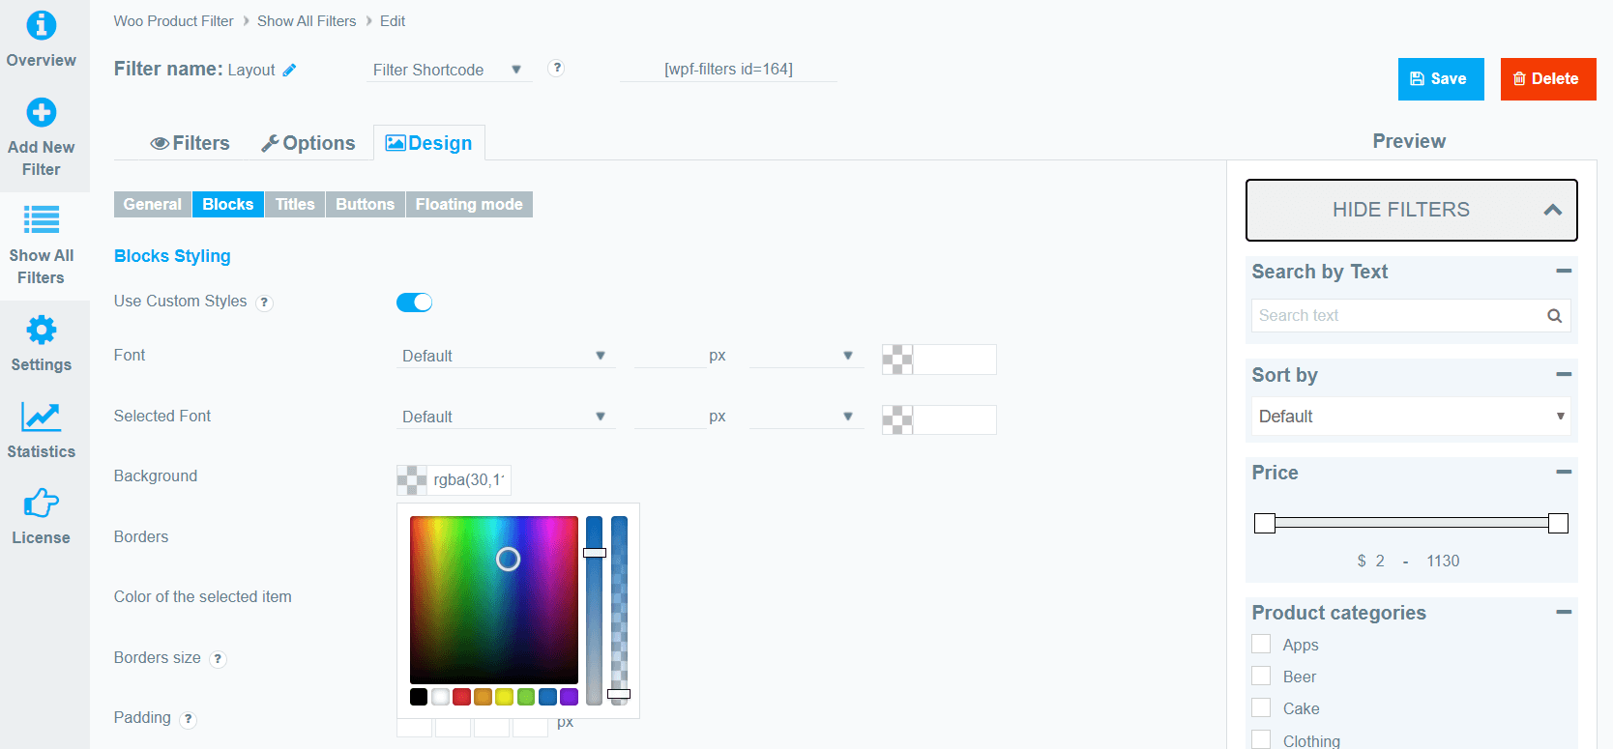This screenshot has height=749, width=1613.
Task: Click the alpha transparency slider in picker
Action: coord(619,611)
